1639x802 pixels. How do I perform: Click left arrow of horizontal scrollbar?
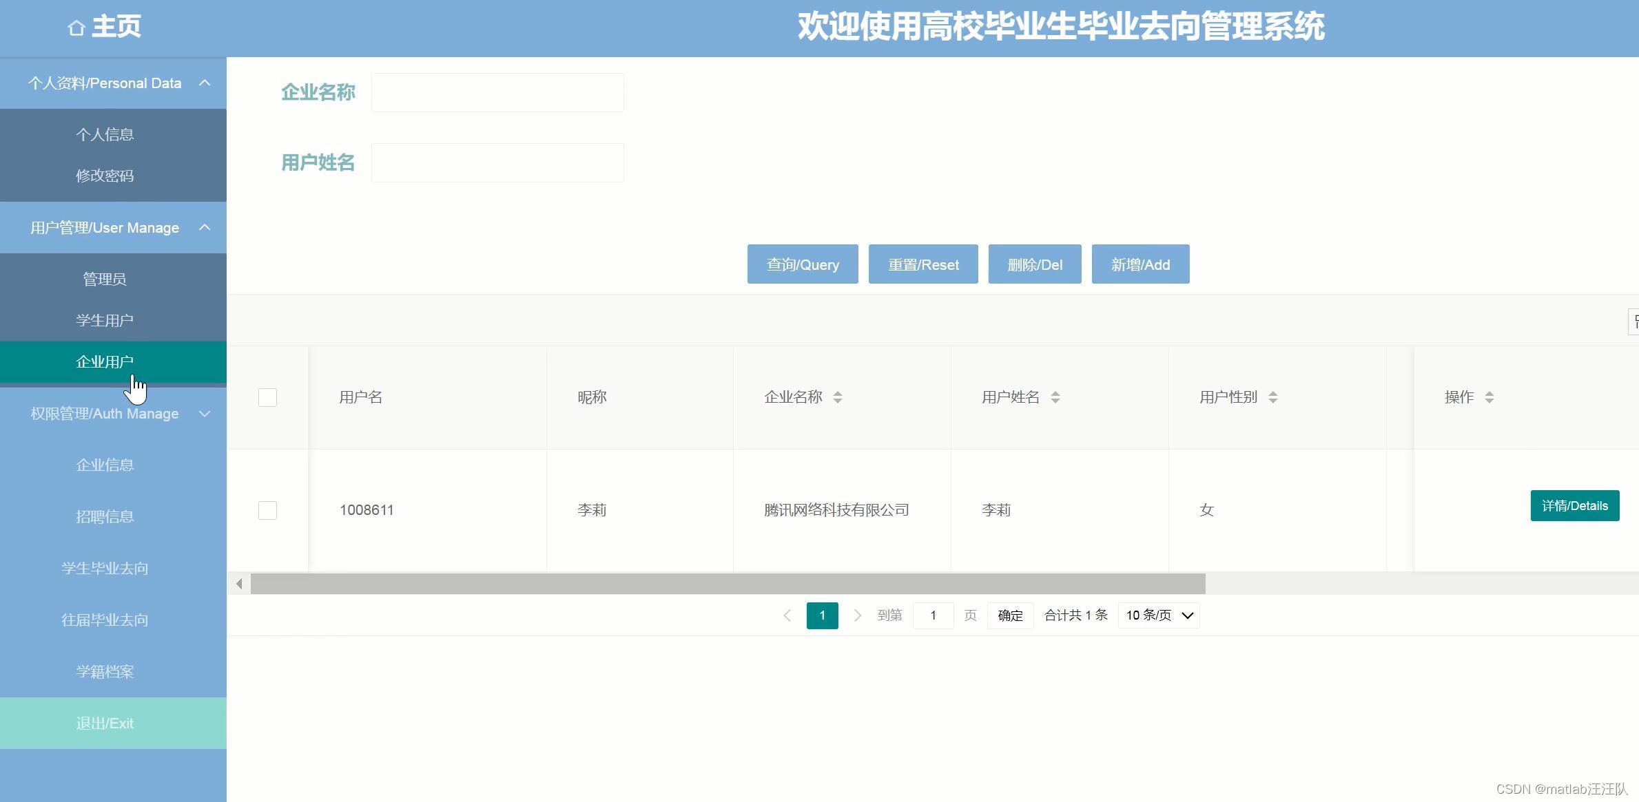pyautogui.click(x=239, y=584)
